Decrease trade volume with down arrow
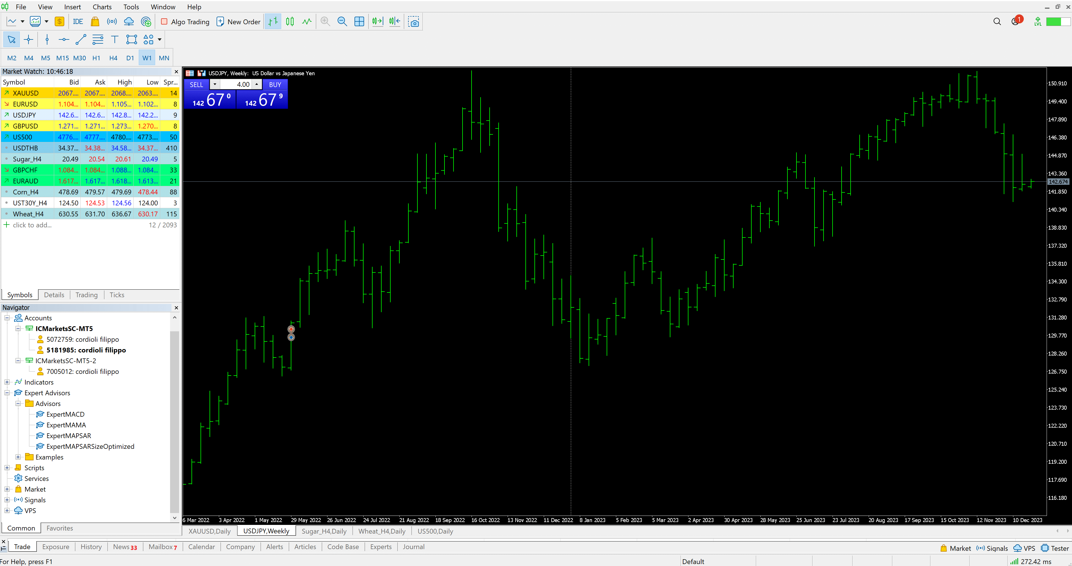Image resolution: width=1072 pixels, height=566 pixels. click(215, 84)
